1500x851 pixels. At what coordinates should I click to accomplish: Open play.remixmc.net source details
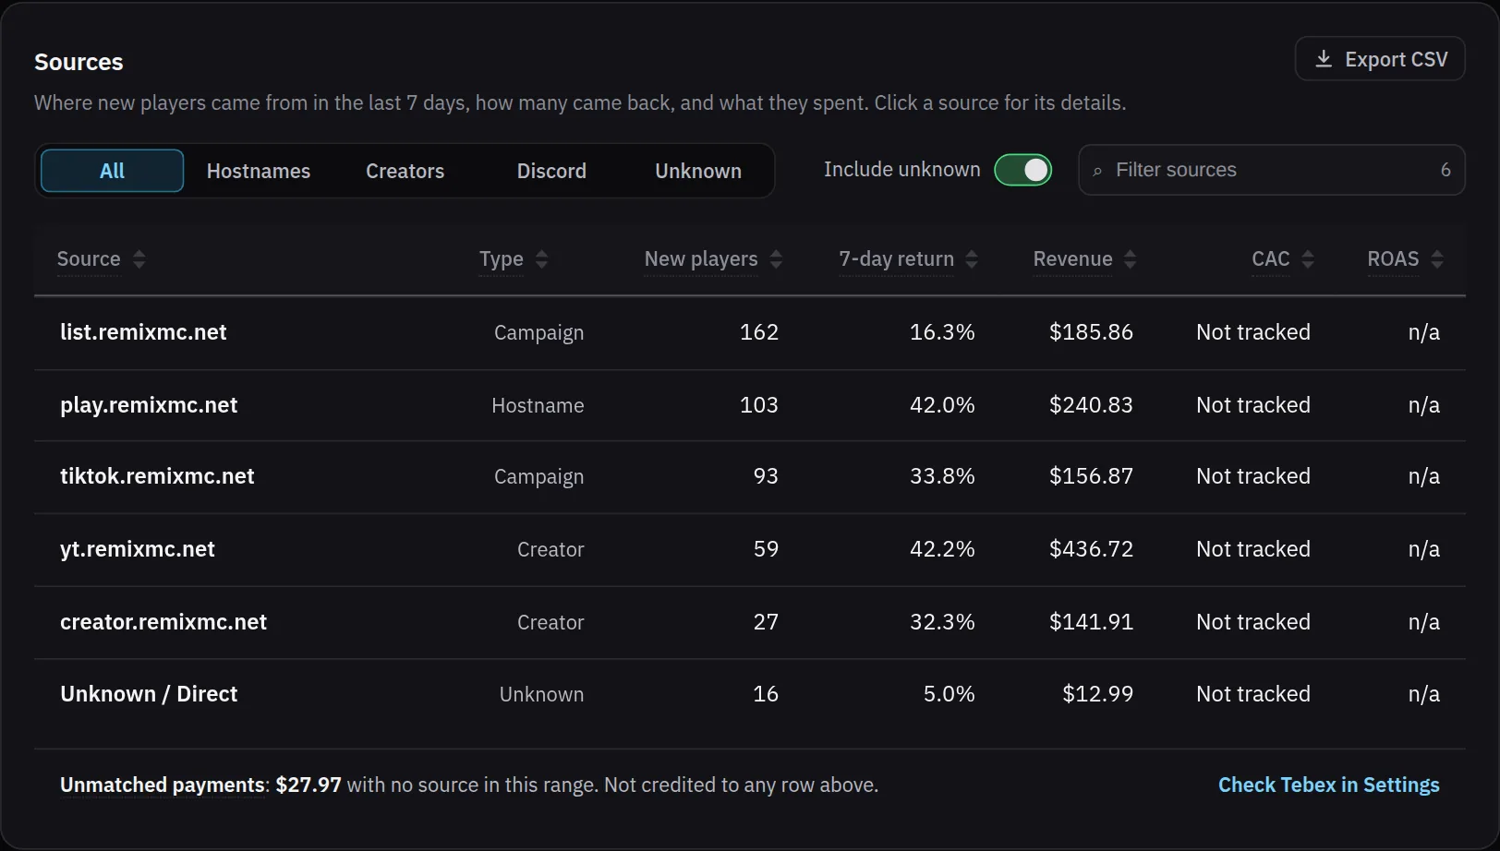point(750,405)
